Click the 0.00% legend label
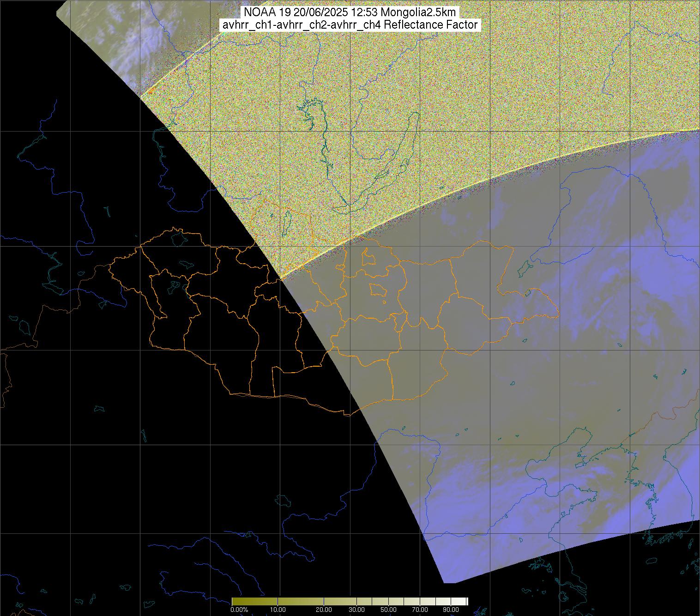700x616 pixels. pos(239,610)
